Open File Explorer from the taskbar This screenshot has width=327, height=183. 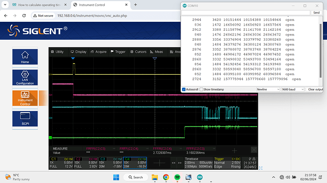(155, 177)
